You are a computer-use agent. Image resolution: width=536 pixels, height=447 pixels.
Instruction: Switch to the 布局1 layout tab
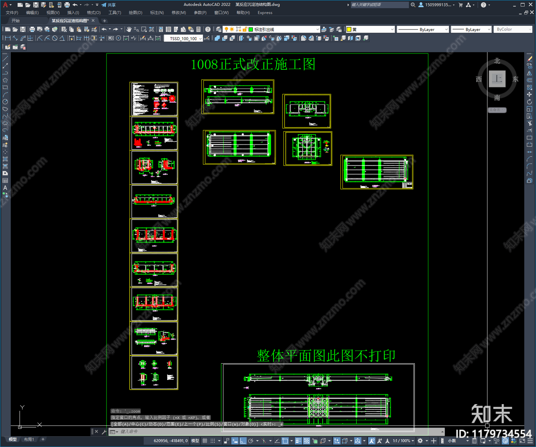point(29,439)
